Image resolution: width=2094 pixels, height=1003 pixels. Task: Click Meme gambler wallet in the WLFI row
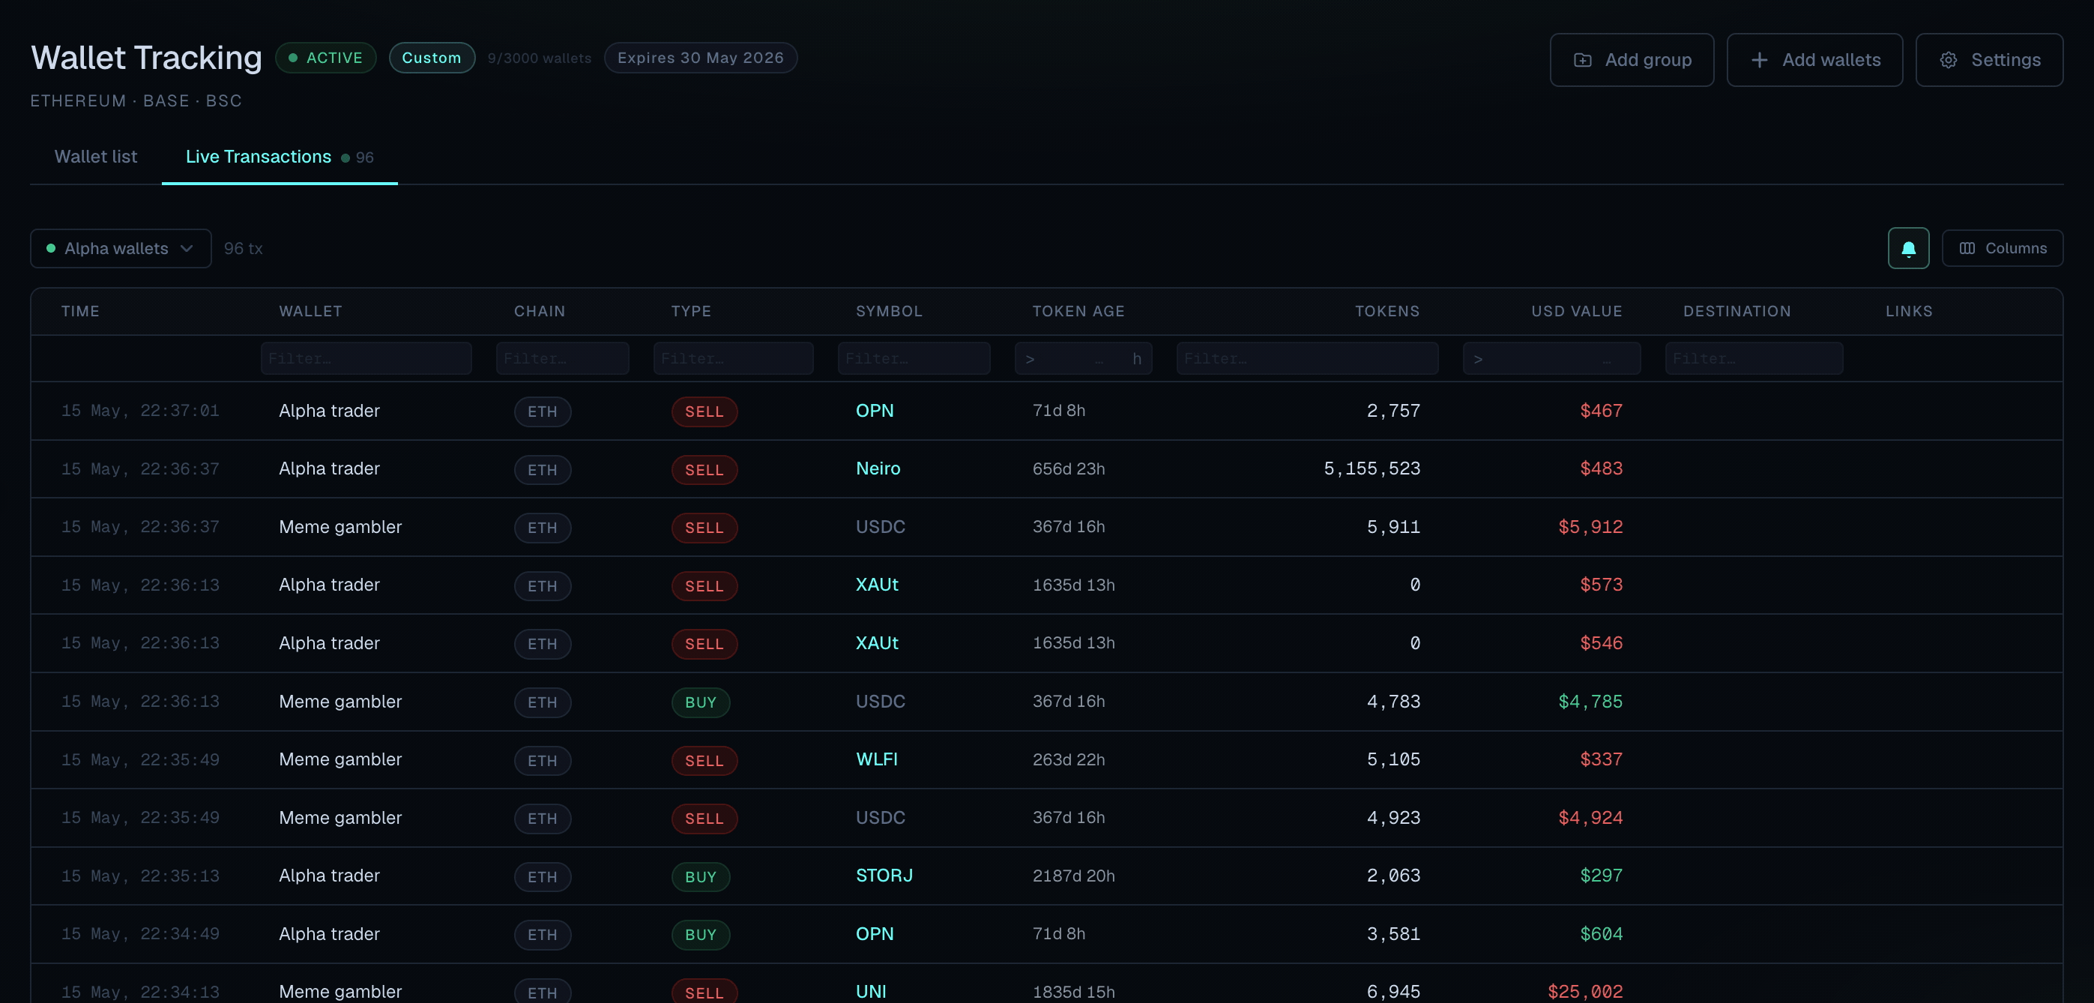340,759
